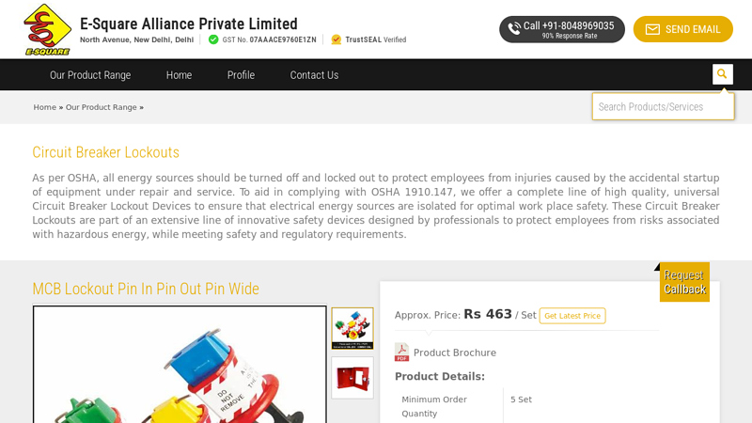Click the SEND EMAIL button
This screenshot has width=752, height=423.
pyautogui.click(x=683, y=29)
